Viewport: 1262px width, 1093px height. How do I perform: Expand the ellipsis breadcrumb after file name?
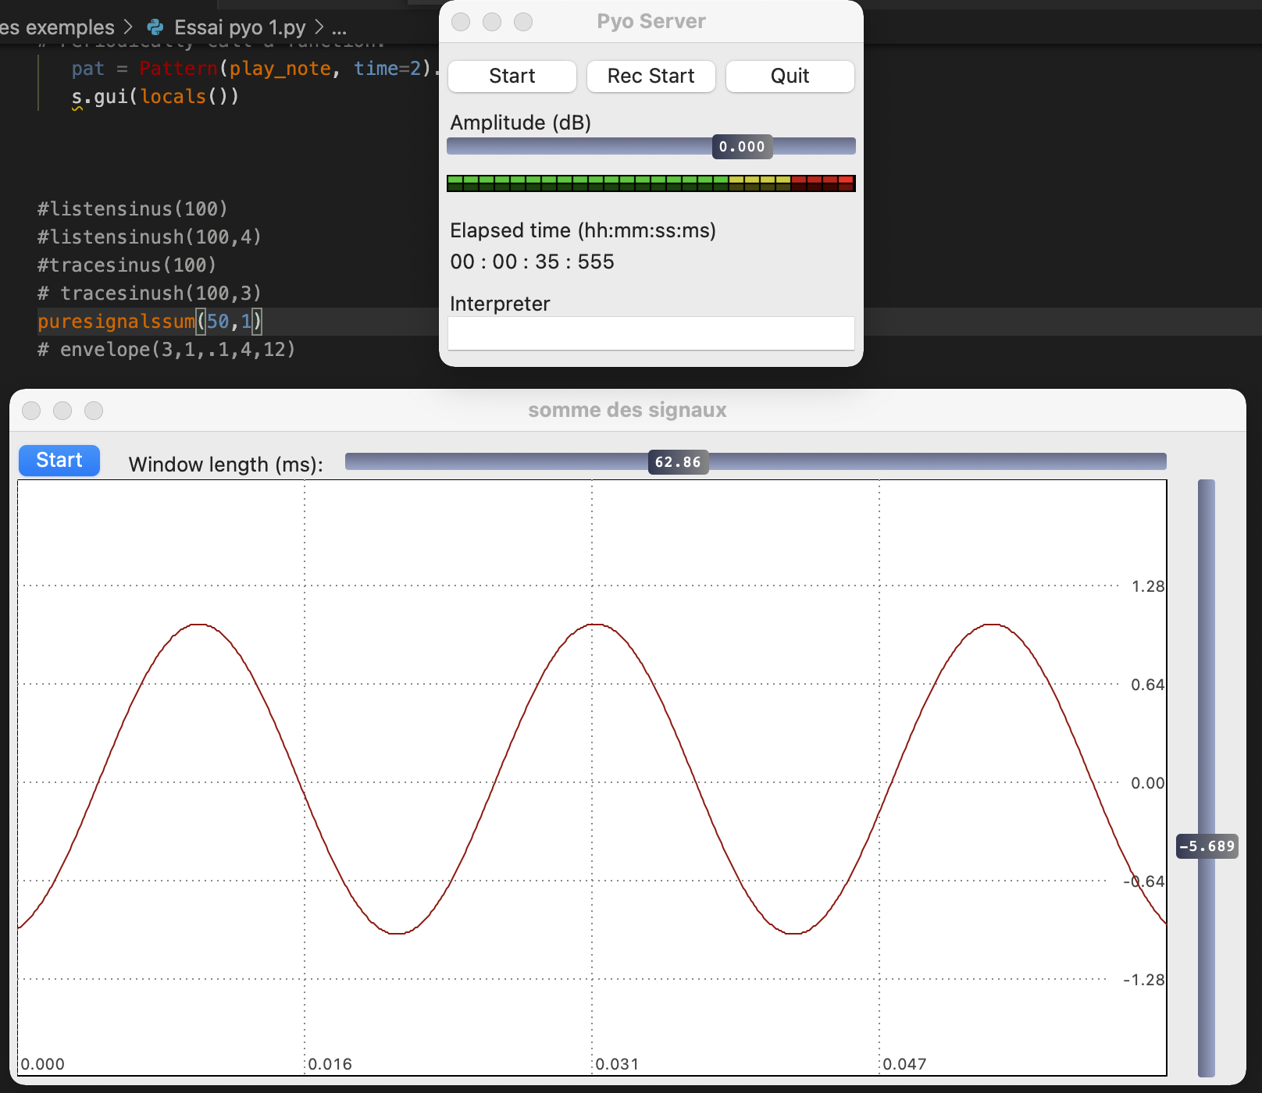click(339, 27)
